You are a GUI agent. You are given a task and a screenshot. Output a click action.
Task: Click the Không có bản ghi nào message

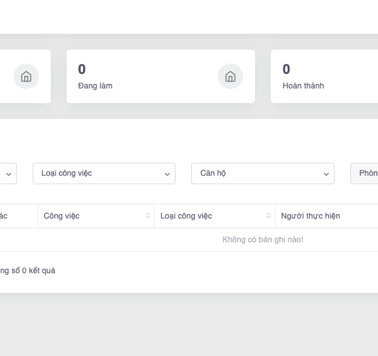(x=262, y=239)
